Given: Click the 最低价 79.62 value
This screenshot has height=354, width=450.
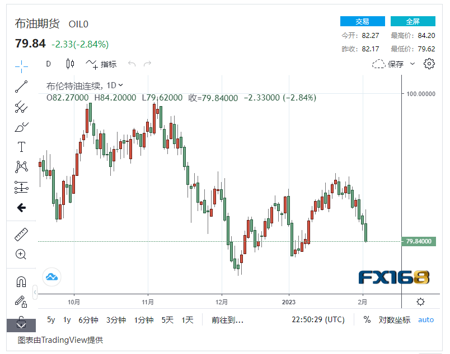Looking at the screenshot, I should [x=426, y=49].
